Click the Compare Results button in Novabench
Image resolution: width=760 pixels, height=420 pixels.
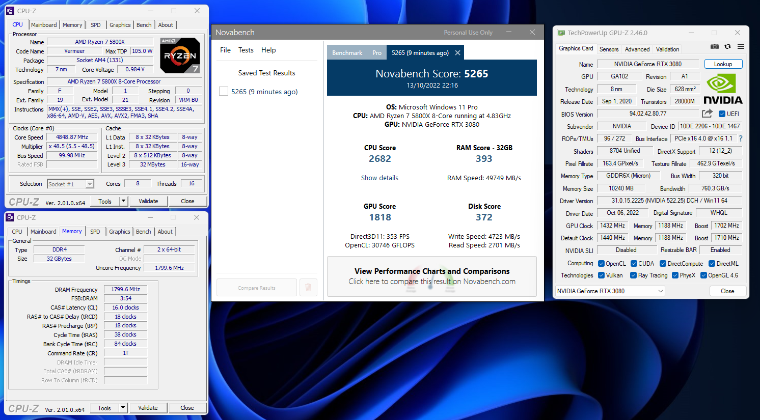point(257,288)
